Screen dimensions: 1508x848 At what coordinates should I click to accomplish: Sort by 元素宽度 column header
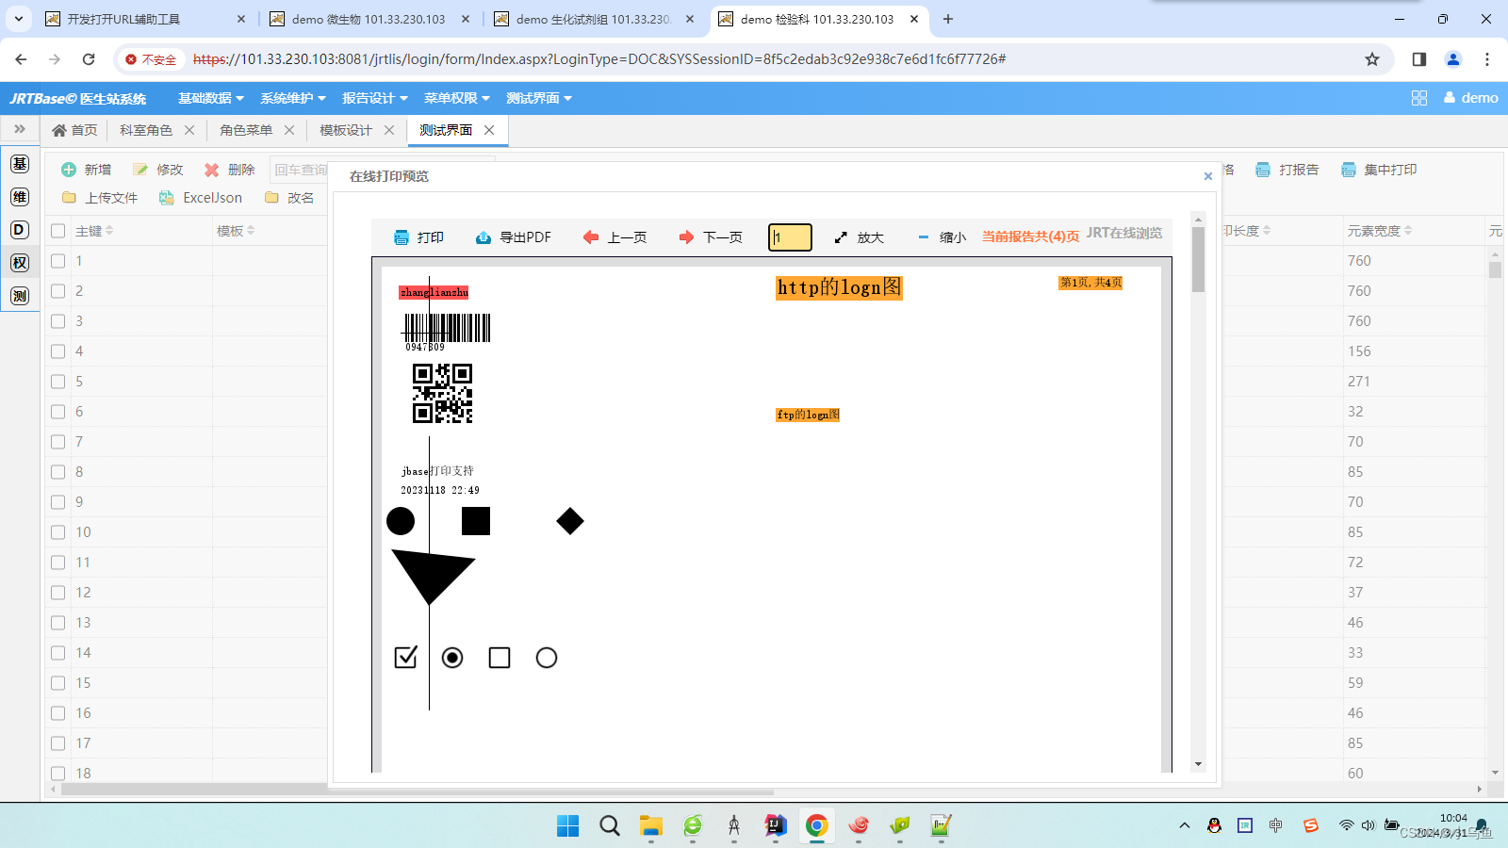[1379, 231]
